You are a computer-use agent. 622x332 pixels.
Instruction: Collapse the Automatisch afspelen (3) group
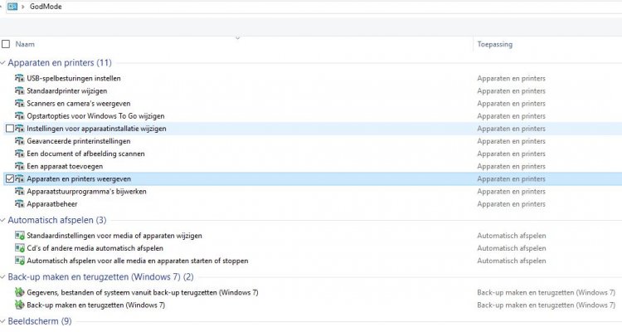pos(3,221)
